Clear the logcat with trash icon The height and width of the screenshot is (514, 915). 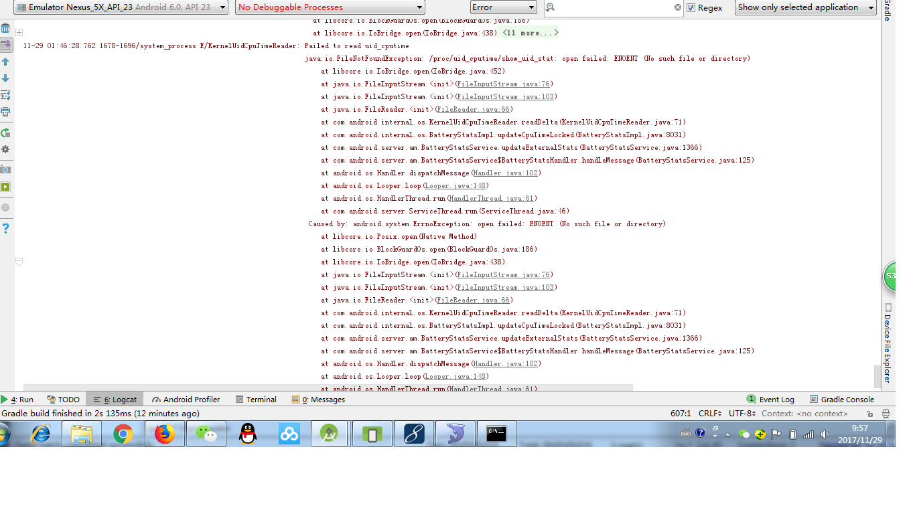[7, 27]
